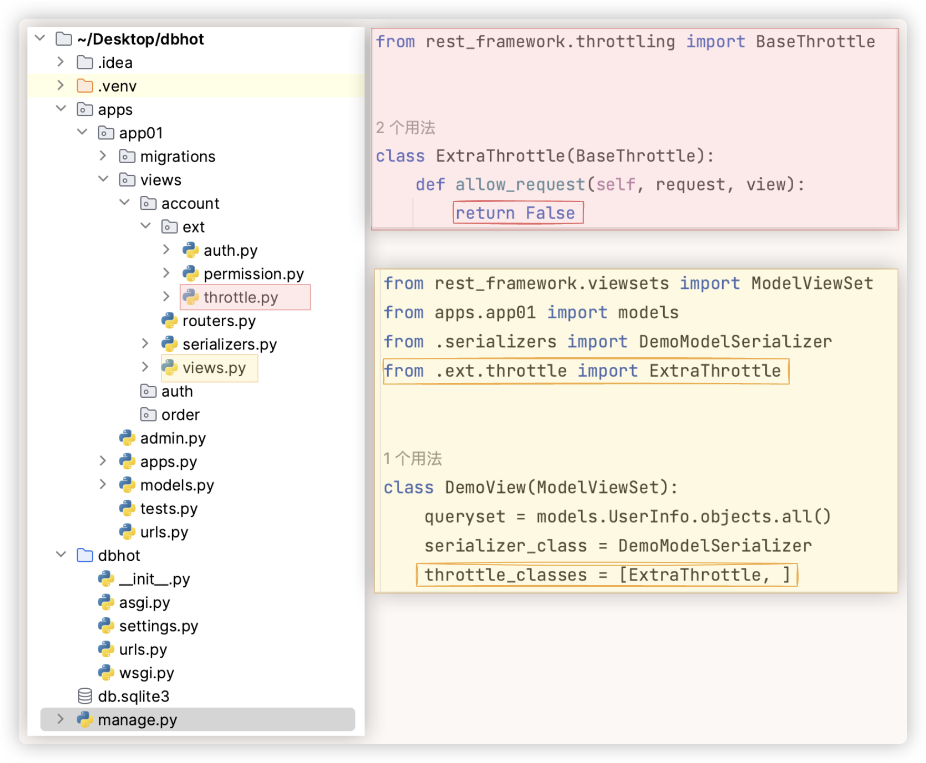
Task: Click the package folder icon for migrations
Action: point(127,156)
